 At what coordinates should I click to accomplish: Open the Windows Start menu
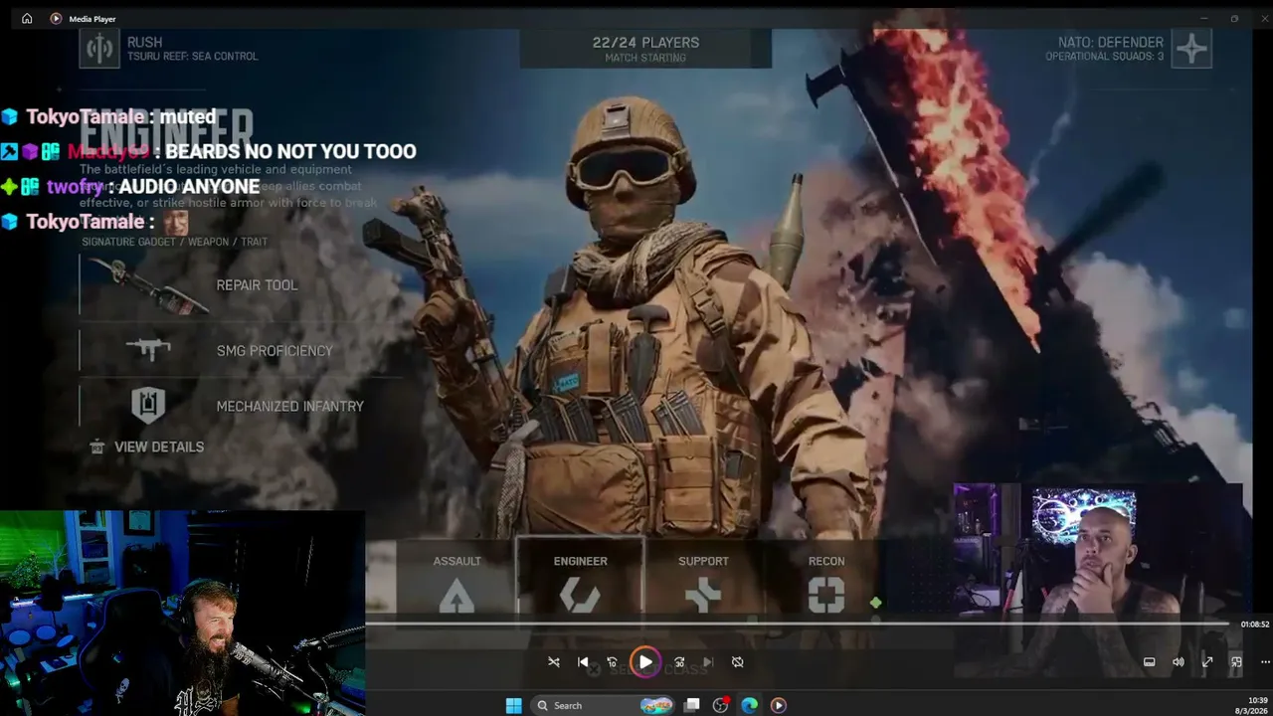point(513,705)
